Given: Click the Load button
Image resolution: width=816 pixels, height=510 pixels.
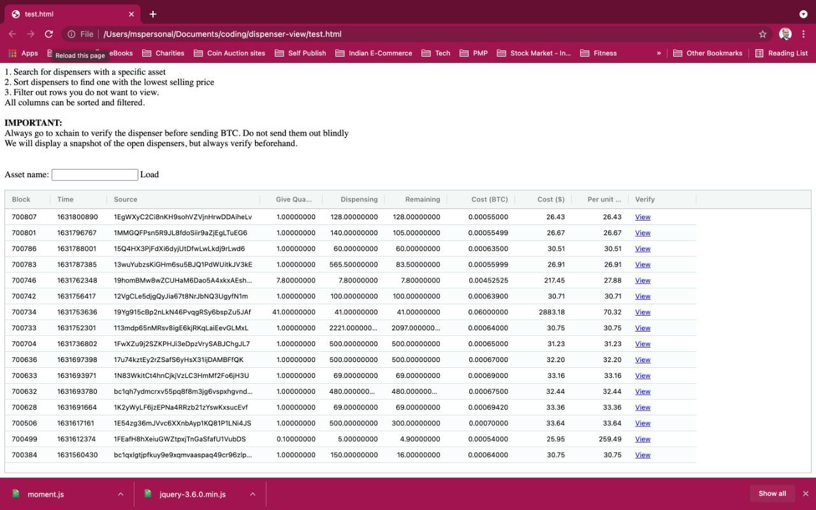Looking at the screenshot, I should click(149, 175).
